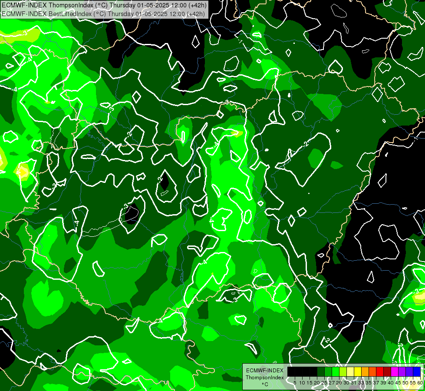Click legend scale value "10"

[302, 383]
